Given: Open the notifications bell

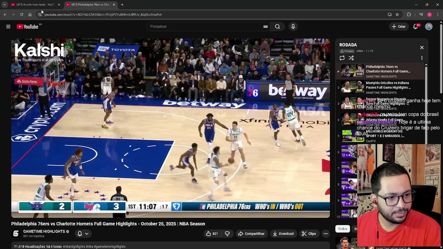Looking at the screenshot, I should pos(416,27).
